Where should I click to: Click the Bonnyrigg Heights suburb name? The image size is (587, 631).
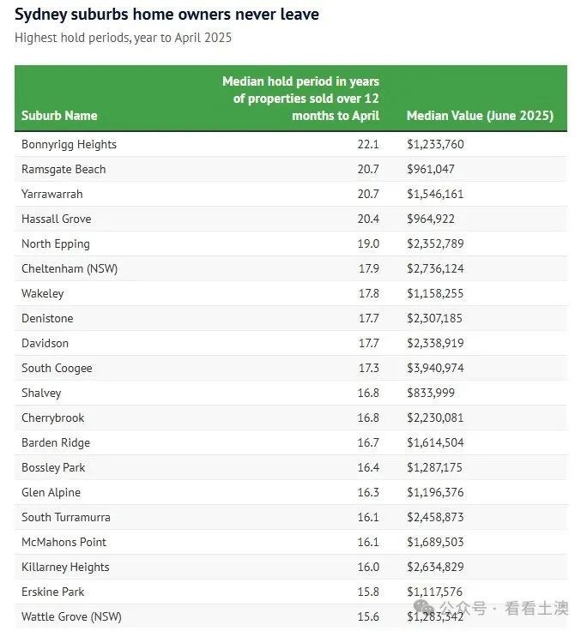tap(69, 144)
